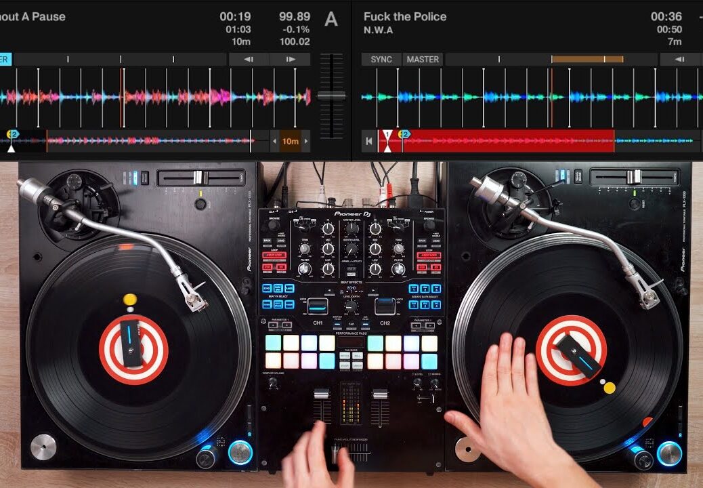Click the MASTER LEVEL knob

[x=351, y=228]
